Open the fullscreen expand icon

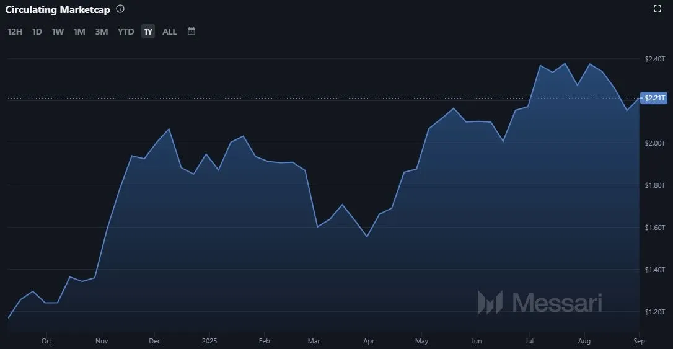pos(657,9)
